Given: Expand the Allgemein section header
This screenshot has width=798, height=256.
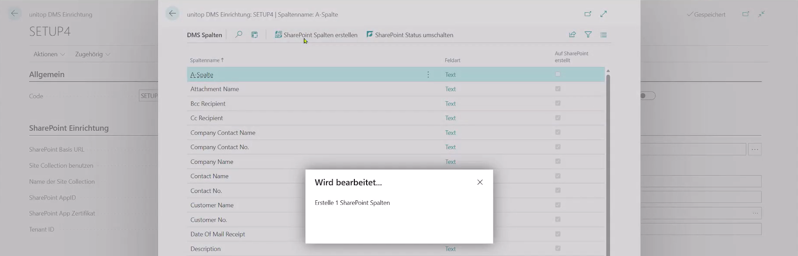Looking at the screenshot, I should [47, 74].
